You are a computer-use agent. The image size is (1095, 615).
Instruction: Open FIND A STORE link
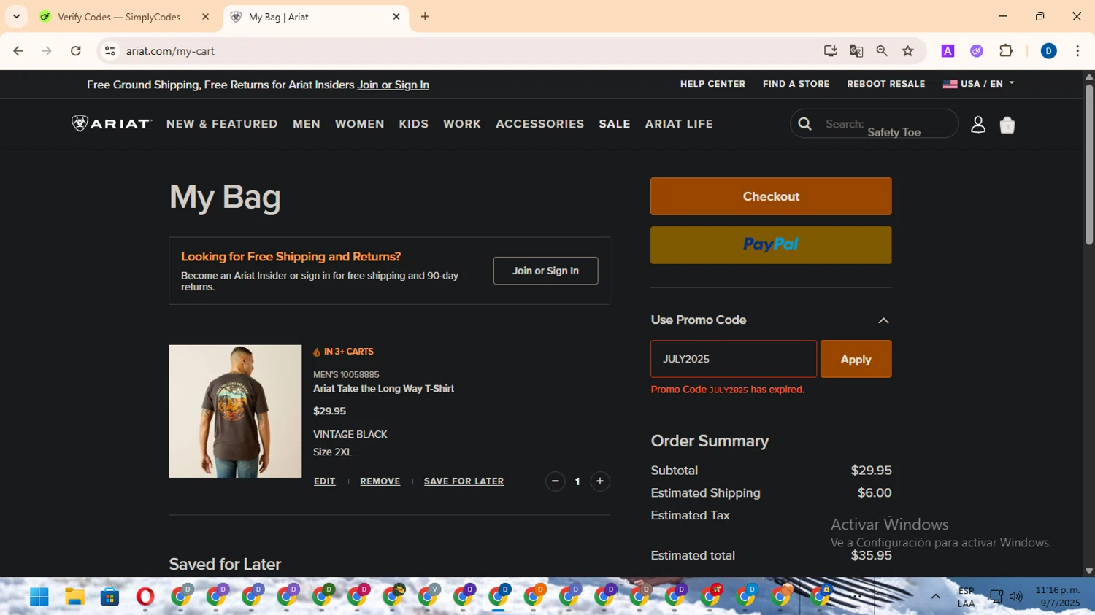[796, 84]
